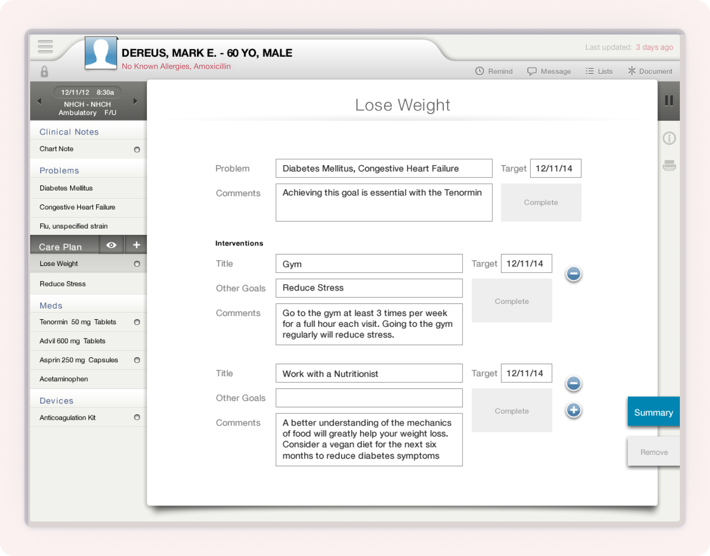The image size is (710, 556).
Task: Open Congestive Heart Failure problem
Action: click(x=77, y=207)
